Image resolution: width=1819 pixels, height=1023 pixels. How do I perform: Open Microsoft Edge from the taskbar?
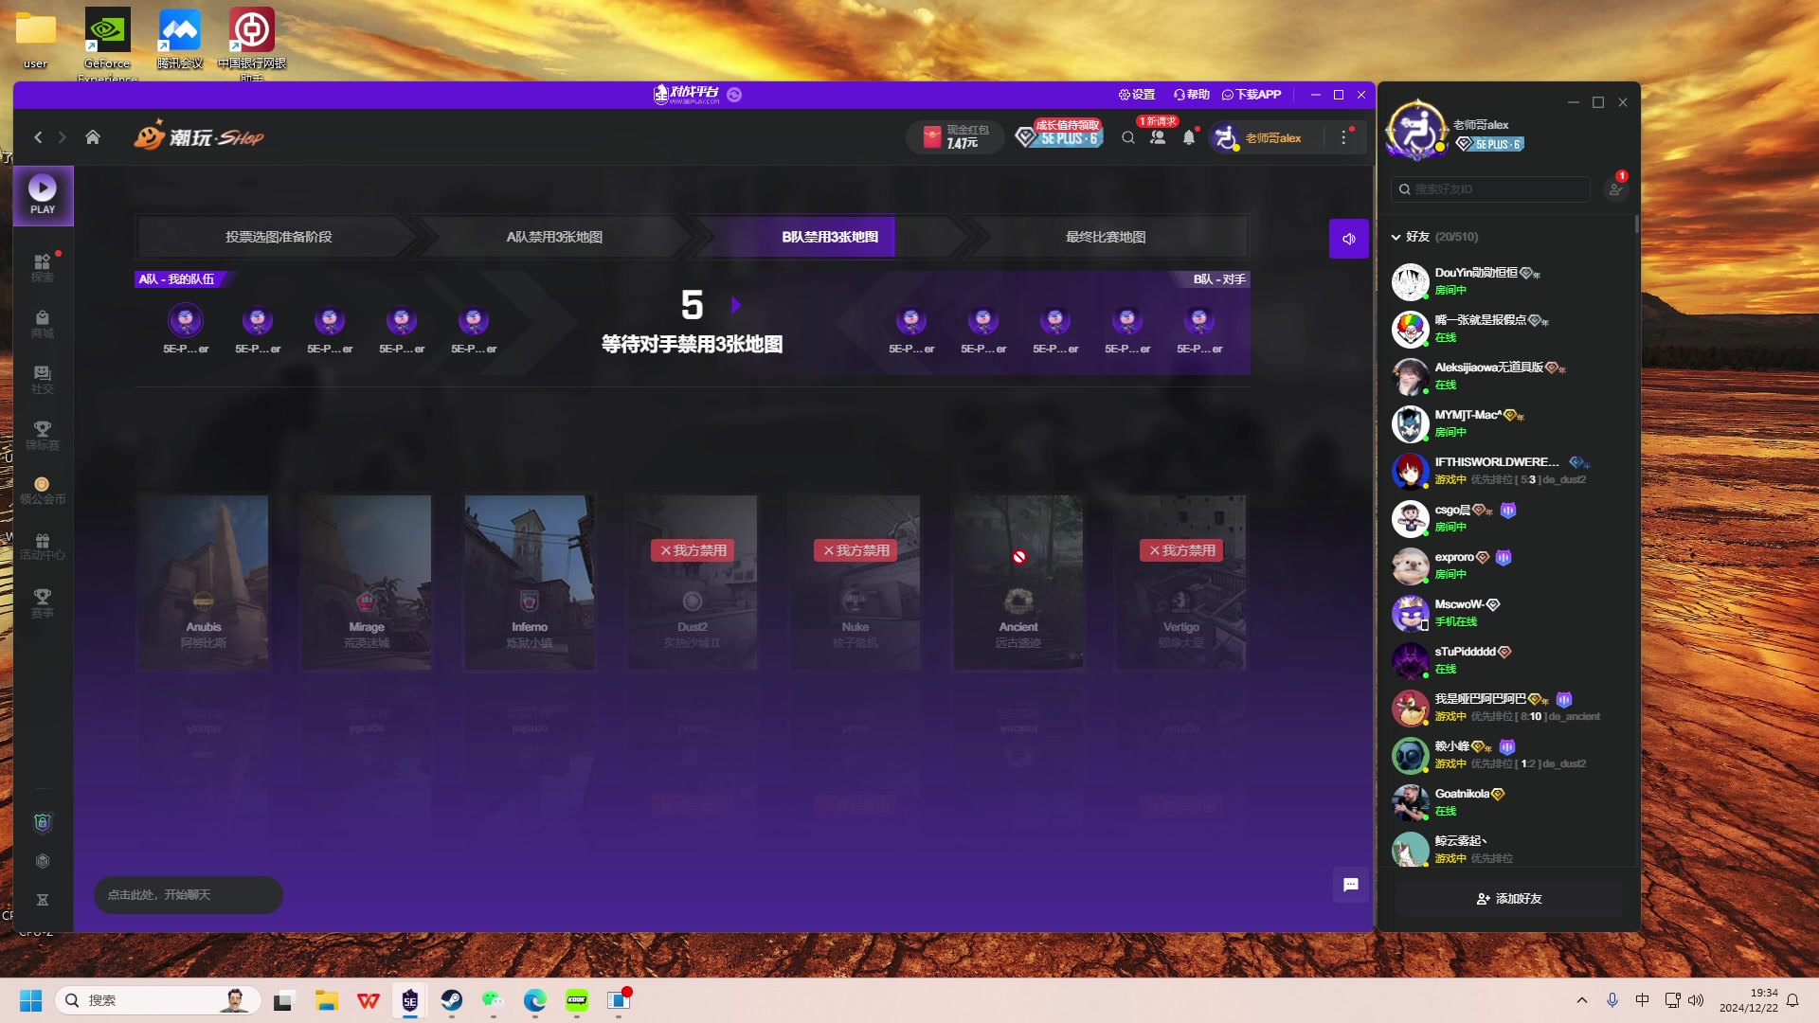point(535,1000)
